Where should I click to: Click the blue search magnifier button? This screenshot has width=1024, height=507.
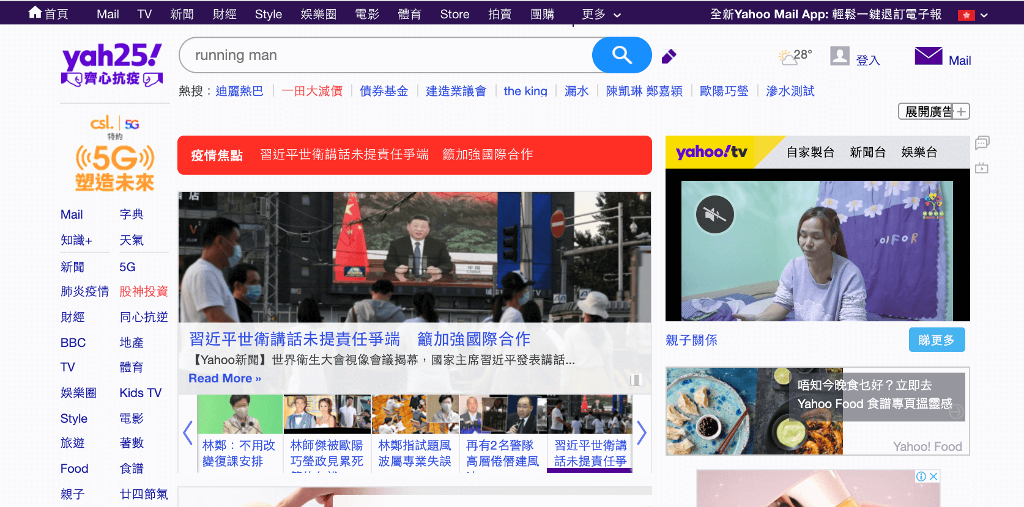pos(621,55)
